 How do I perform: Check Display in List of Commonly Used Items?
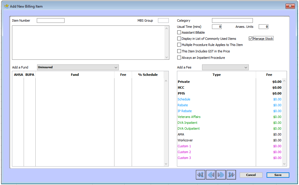click(179, 38)
